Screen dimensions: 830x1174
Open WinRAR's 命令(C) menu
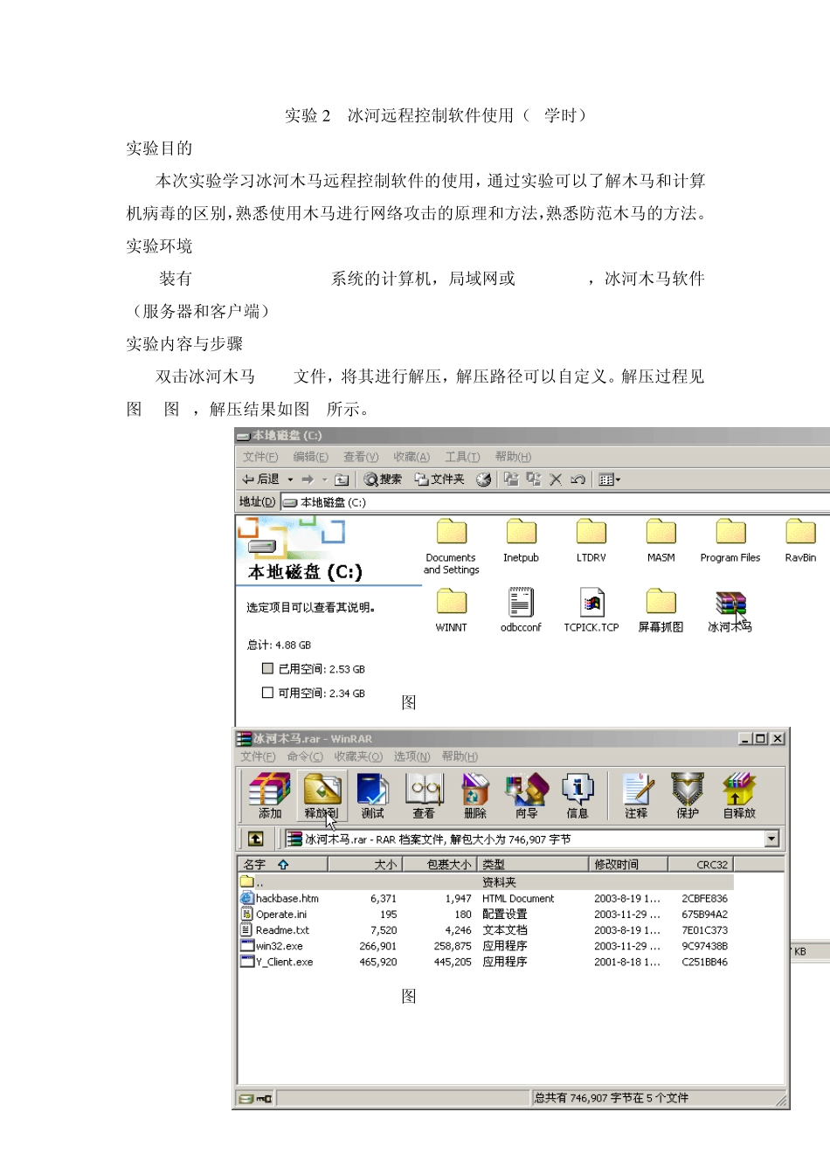305,756
